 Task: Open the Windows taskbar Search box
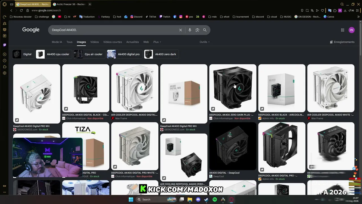click(x=156, y=199)
